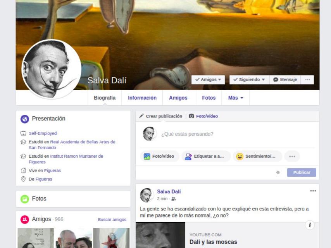This screenshot has width=331, height=248.
Task: Open the post options ellipsis menu
Action: (x=313, y=191)
